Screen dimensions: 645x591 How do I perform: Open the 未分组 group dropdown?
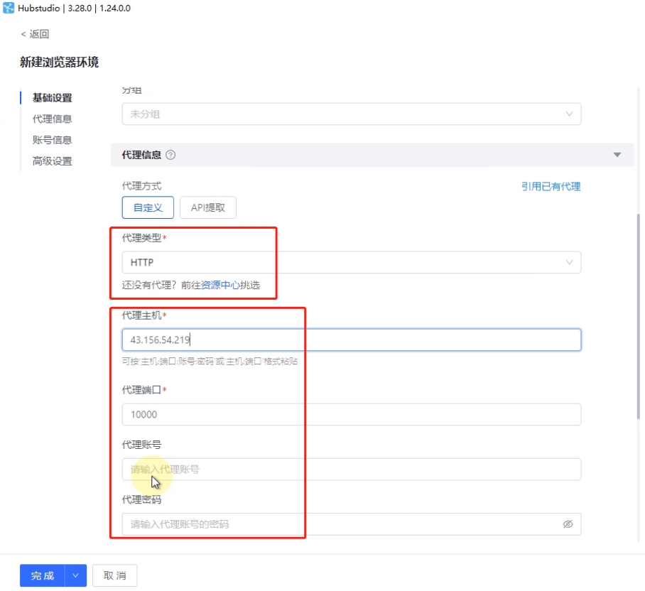(x=351, y=114)
